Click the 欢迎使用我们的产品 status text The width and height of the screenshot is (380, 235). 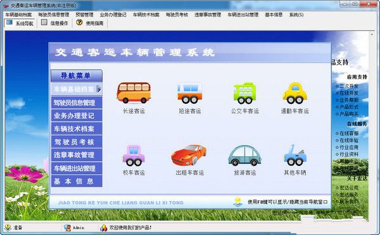click(130, 228)
